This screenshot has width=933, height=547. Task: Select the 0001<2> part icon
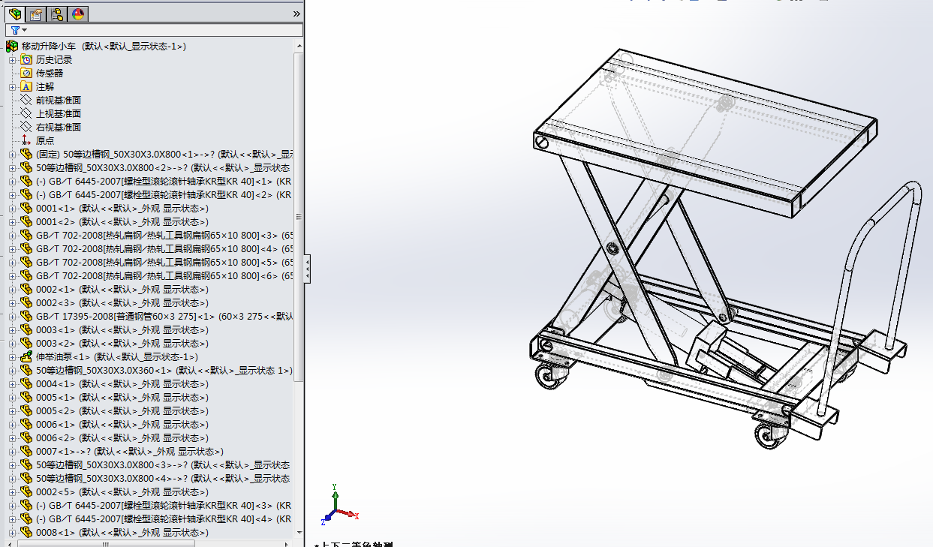pos(26,222)
